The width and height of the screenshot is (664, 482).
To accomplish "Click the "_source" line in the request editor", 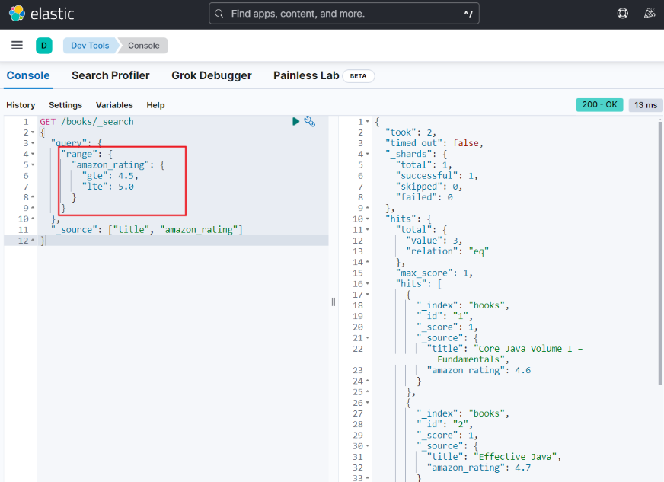I will point(146,229).
